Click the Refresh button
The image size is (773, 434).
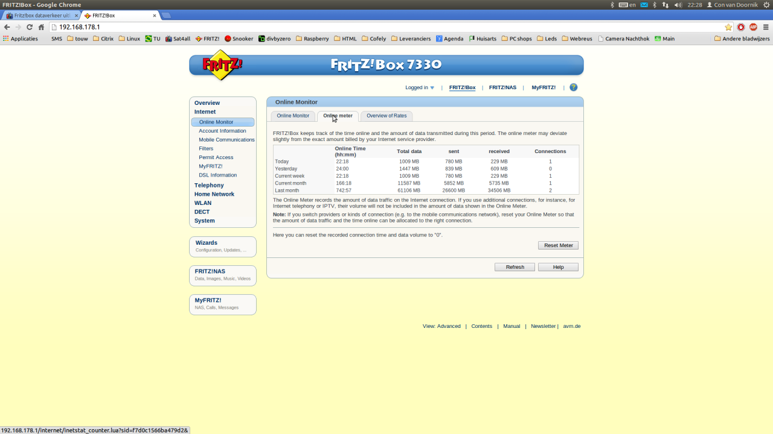point(515,267)
